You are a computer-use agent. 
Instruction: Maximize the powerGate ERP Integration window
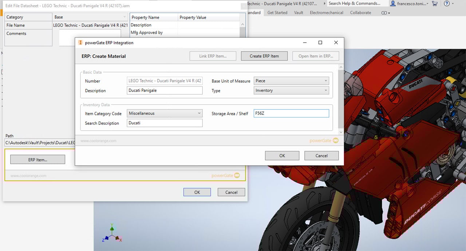coord(320,43)
